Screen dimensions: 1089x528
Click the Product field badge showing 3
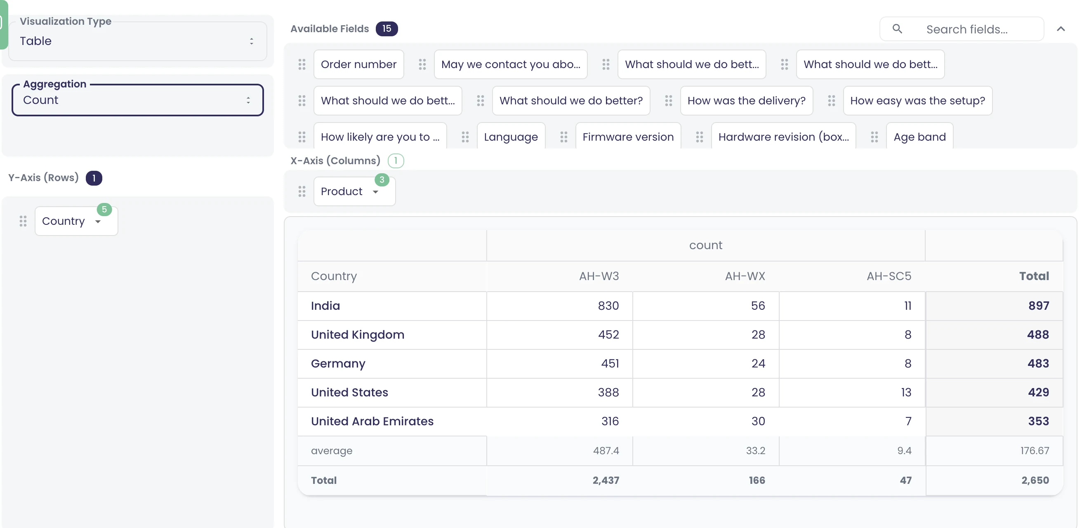point(382,180)
